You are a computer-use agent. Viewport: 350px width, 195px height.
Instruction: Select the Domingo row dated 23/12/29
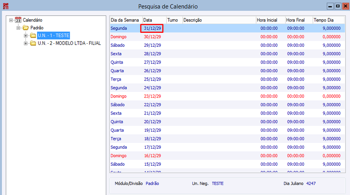point(227,96)
